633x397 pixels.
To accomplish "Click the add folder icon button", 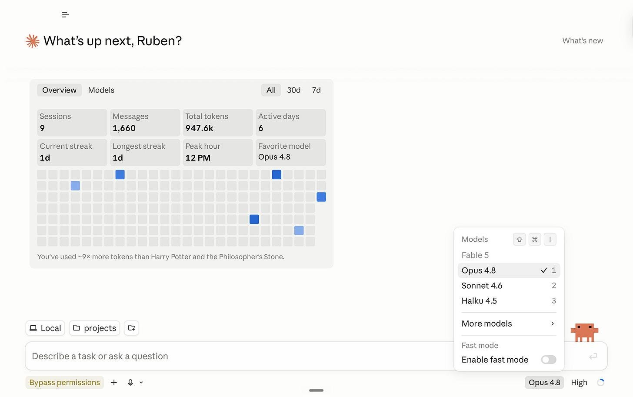I will pos(131,328).
